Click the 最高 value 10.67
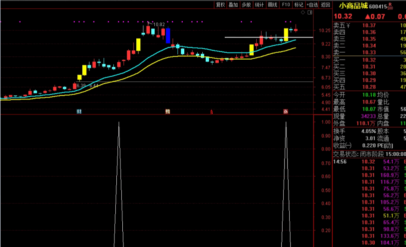 (x=369, y=102)
